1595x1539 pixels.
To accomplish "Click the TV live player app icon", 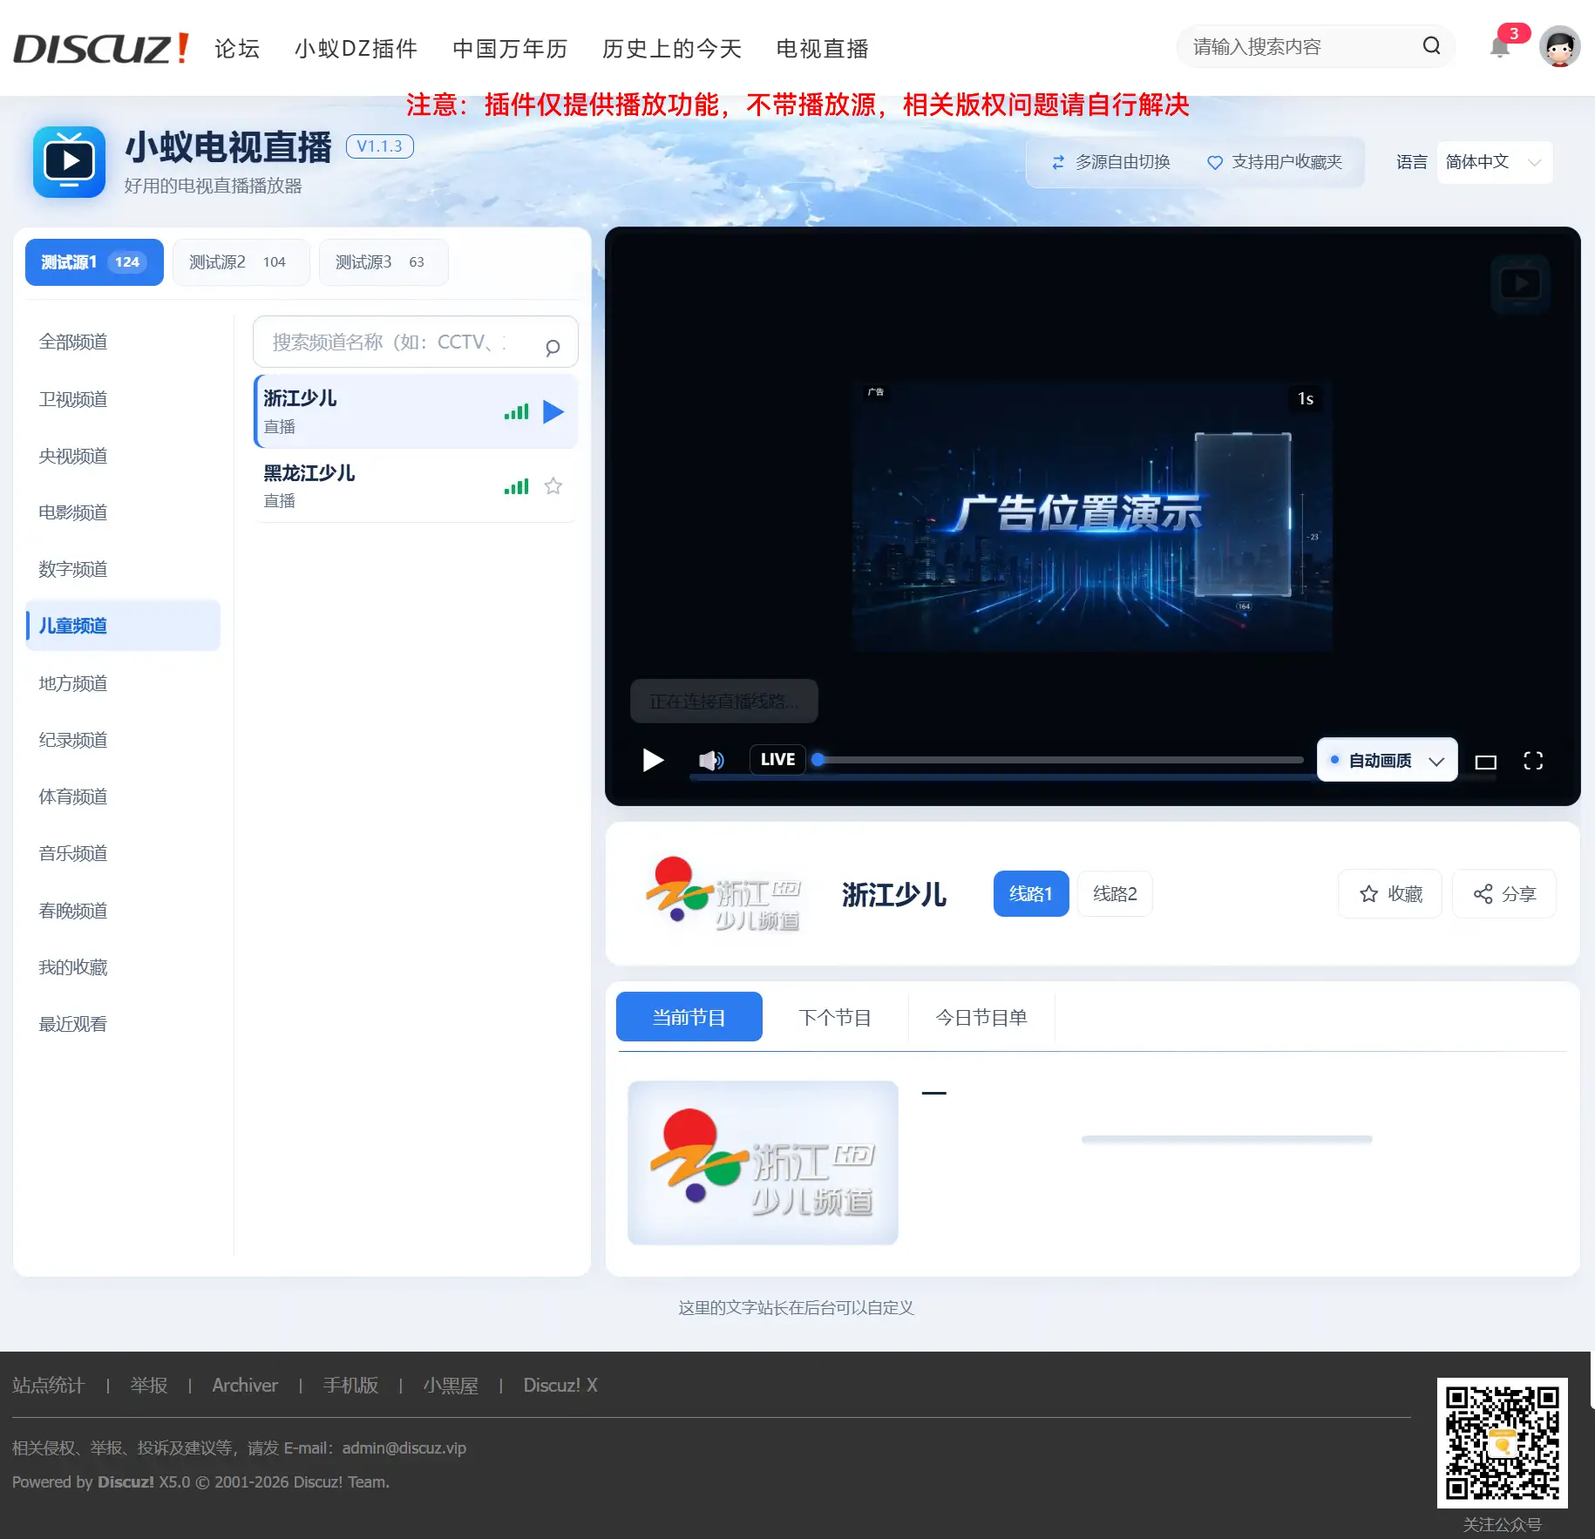I will 69,162.
